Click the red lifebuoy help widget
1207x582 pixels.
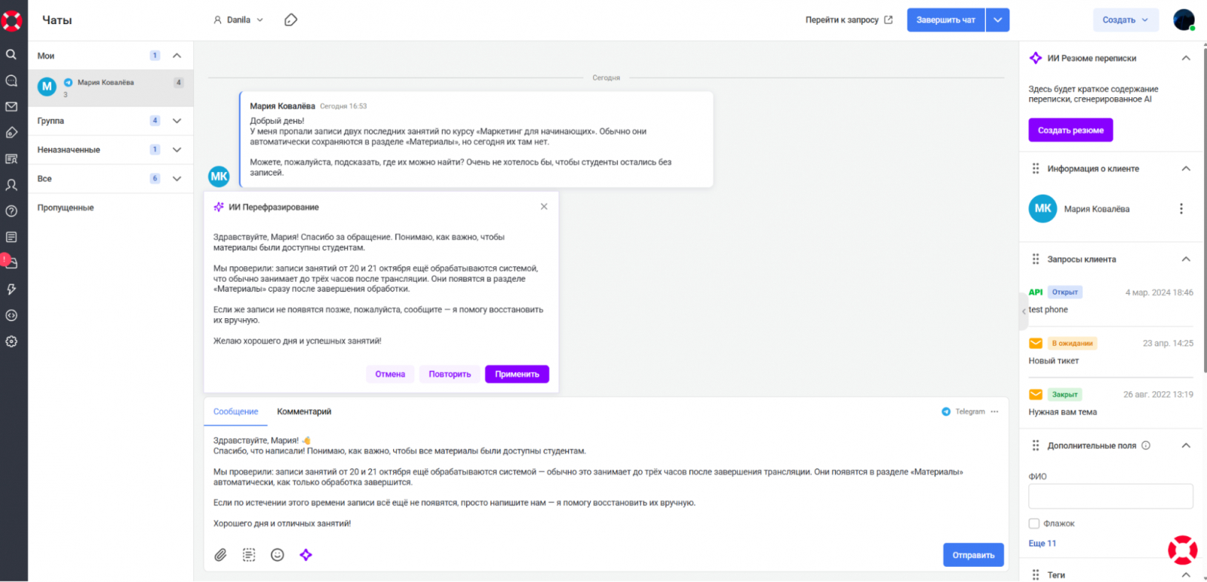coord(1183,550)
